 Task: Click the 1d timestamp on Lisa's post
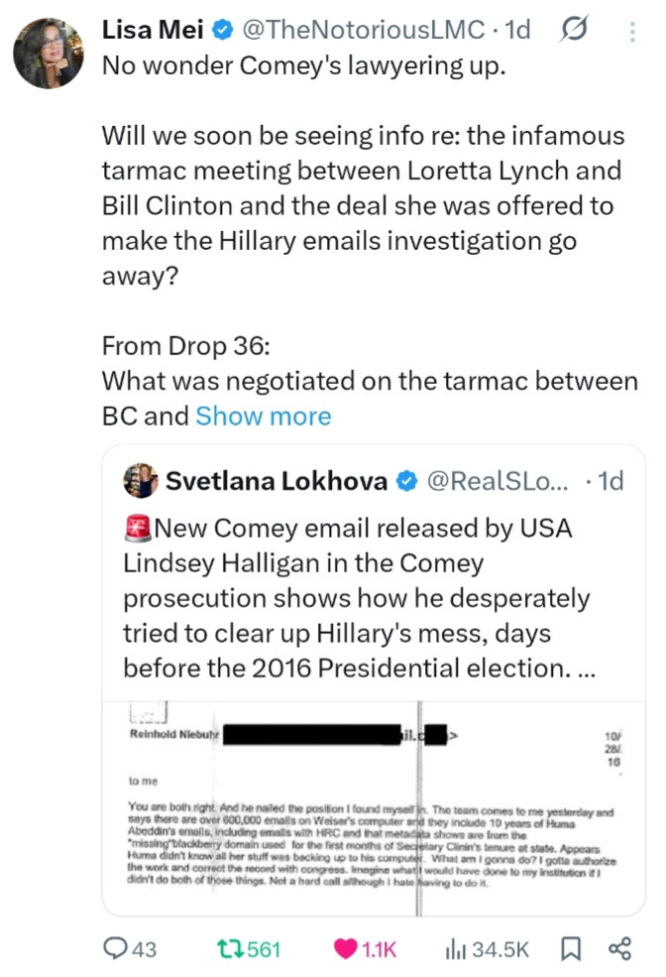tap(517, 31)
